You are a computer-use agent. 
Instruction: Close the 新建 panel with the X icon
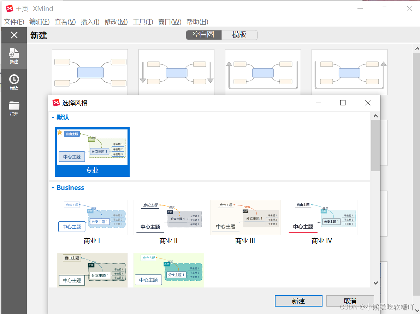(14, 35)
